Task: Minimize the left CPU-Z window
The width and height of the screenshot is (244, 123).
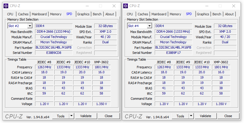Action: (87, 6)
